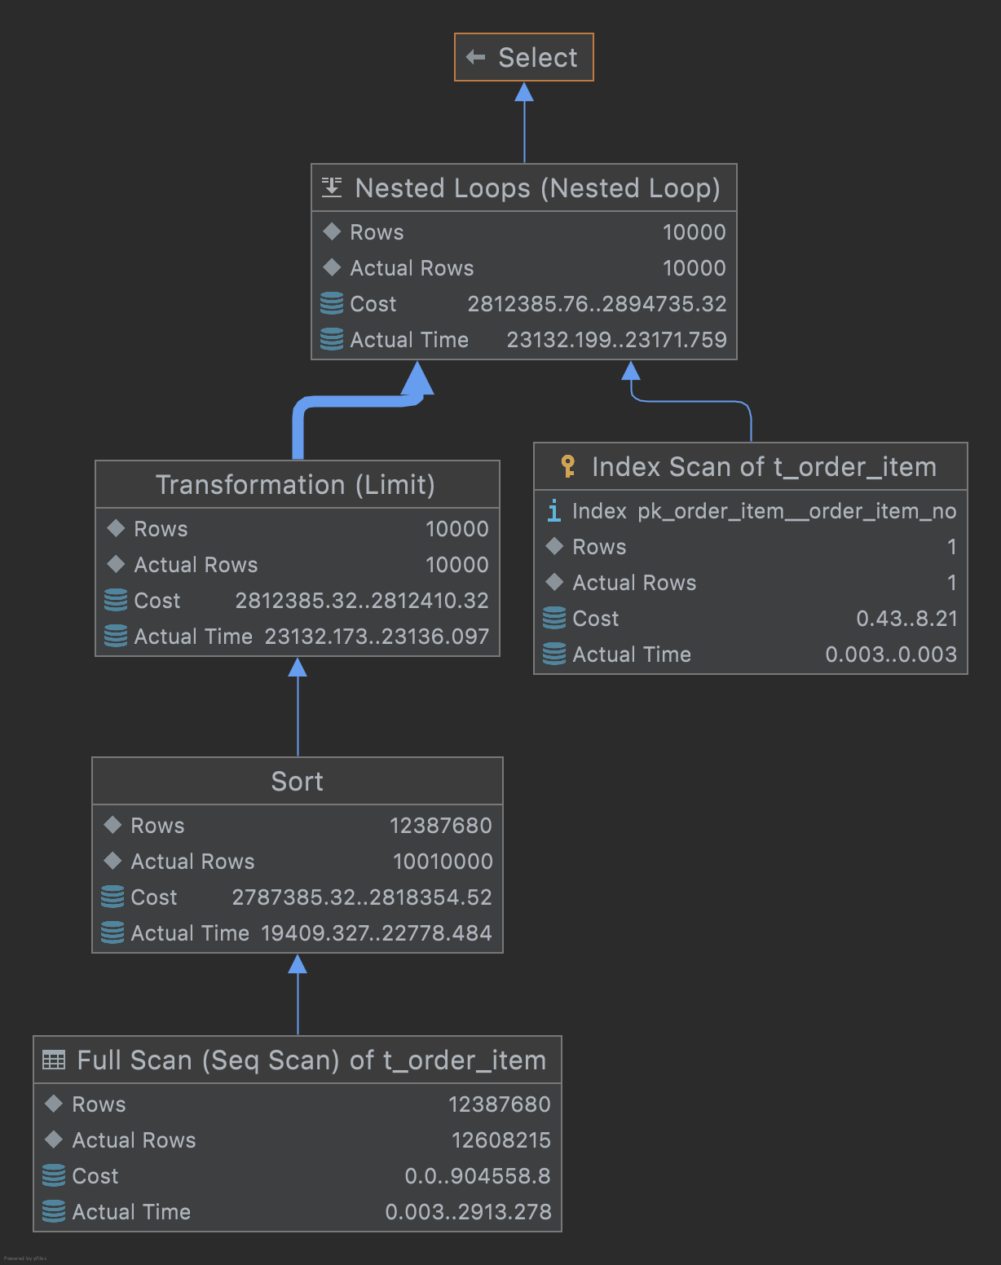Click the table grid icon on Full Scan node
Screen dimensions: 1001x1265
53,1060
